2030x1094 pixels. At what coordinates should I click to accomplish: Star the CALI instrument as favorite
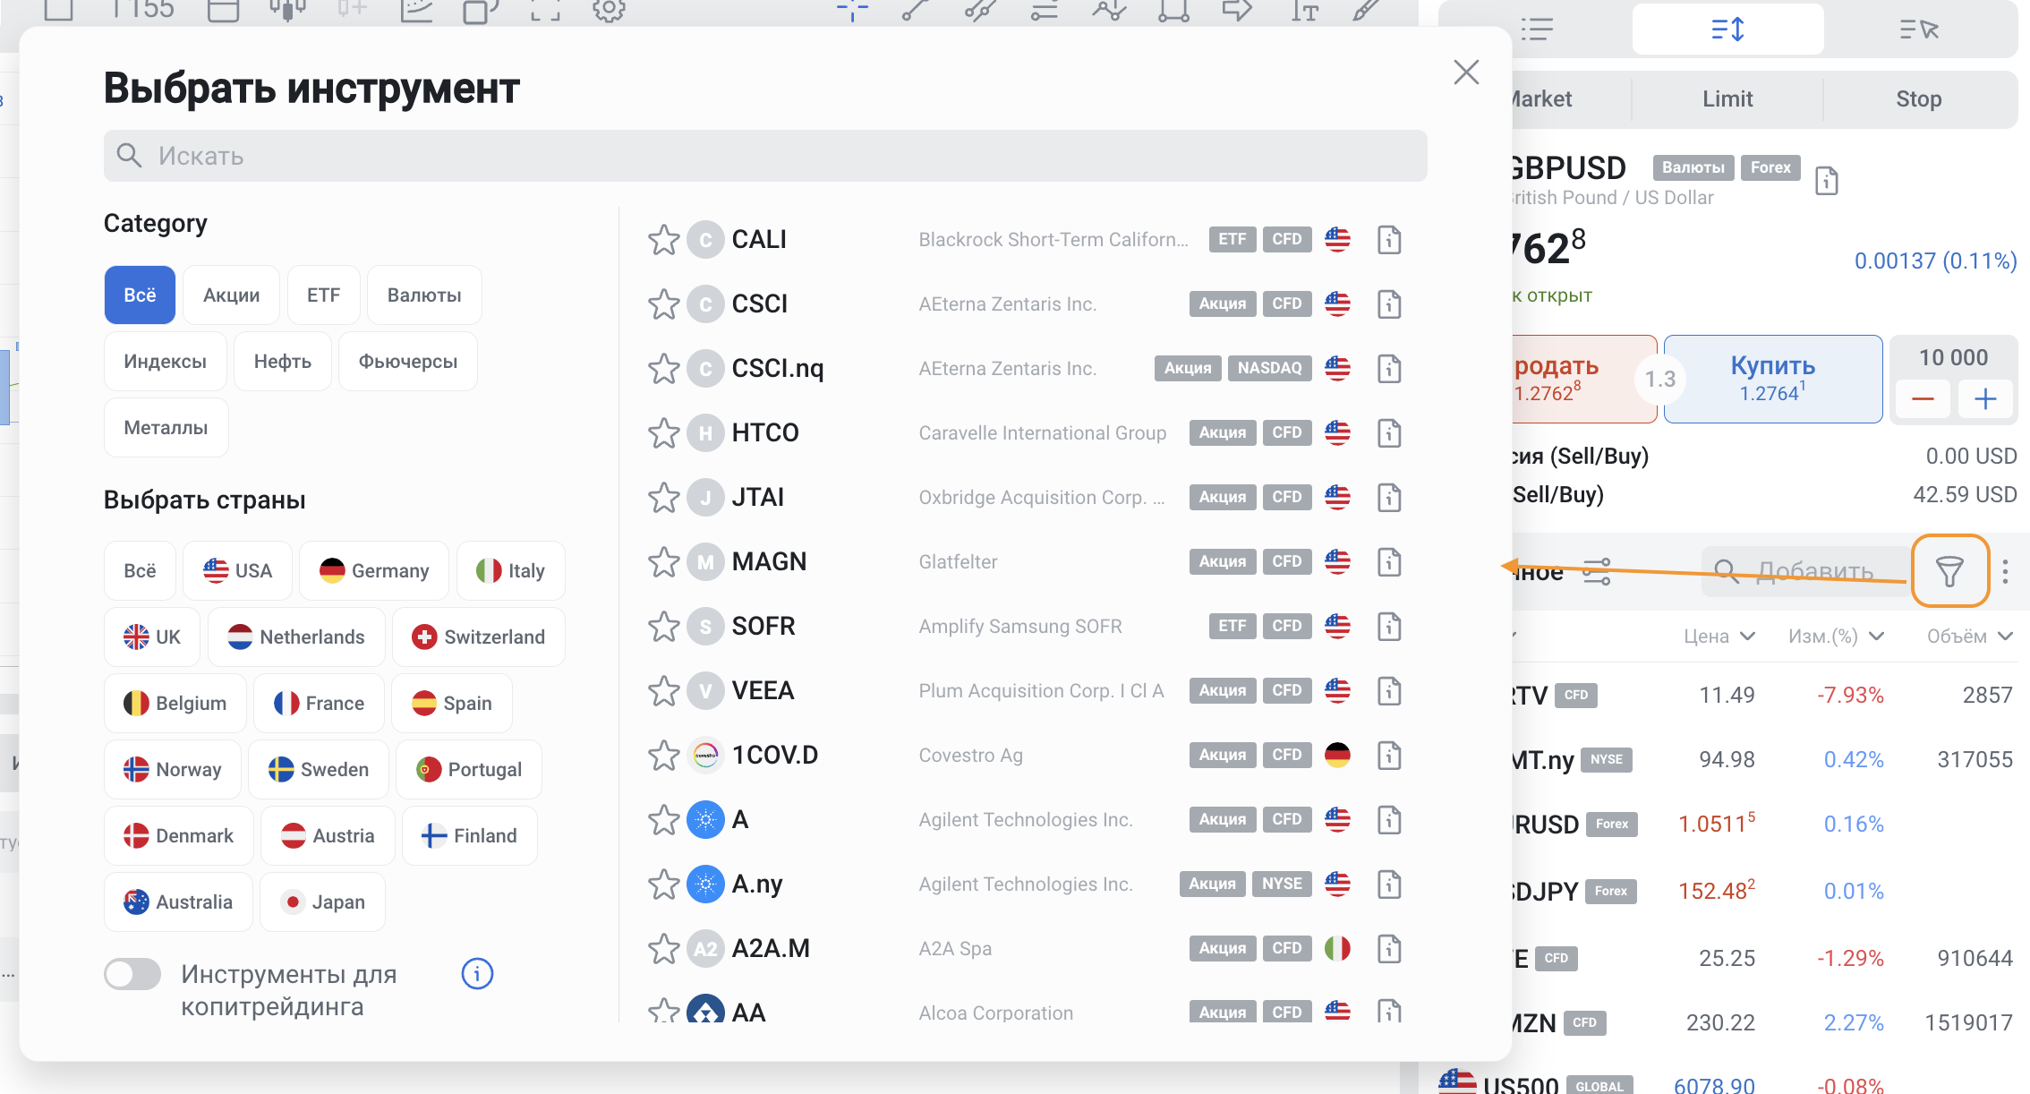tap(663, 240)
